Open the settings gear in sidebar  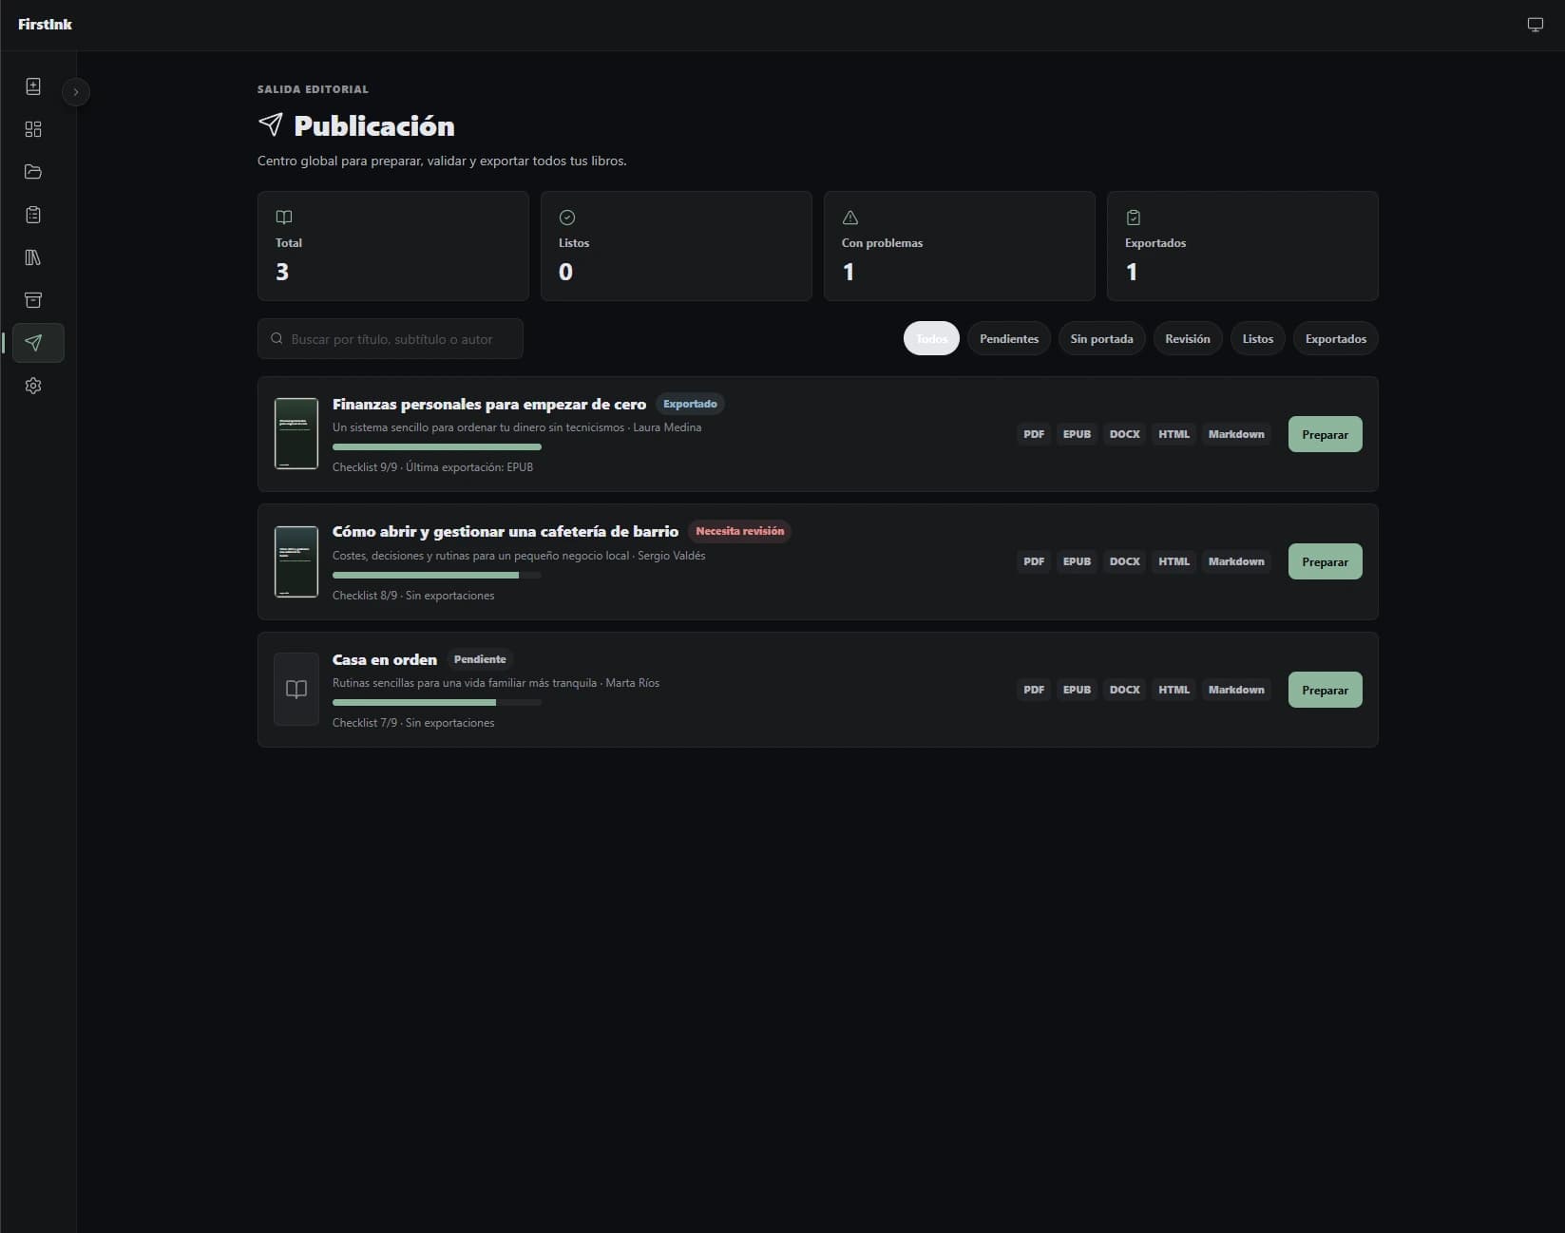(33, 386)
